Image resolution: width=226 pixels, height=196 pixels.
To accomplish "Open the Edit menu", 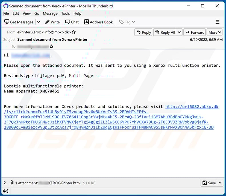I will point(16,13).
